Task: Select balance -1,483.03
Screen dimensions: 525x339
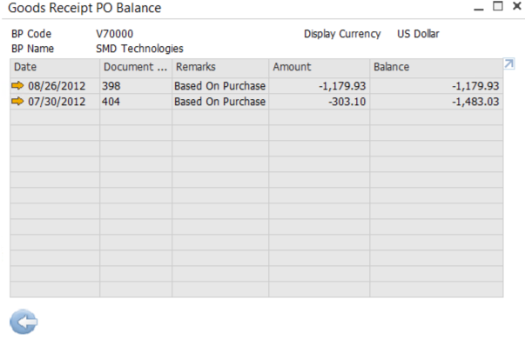Action: coord(436,102)
